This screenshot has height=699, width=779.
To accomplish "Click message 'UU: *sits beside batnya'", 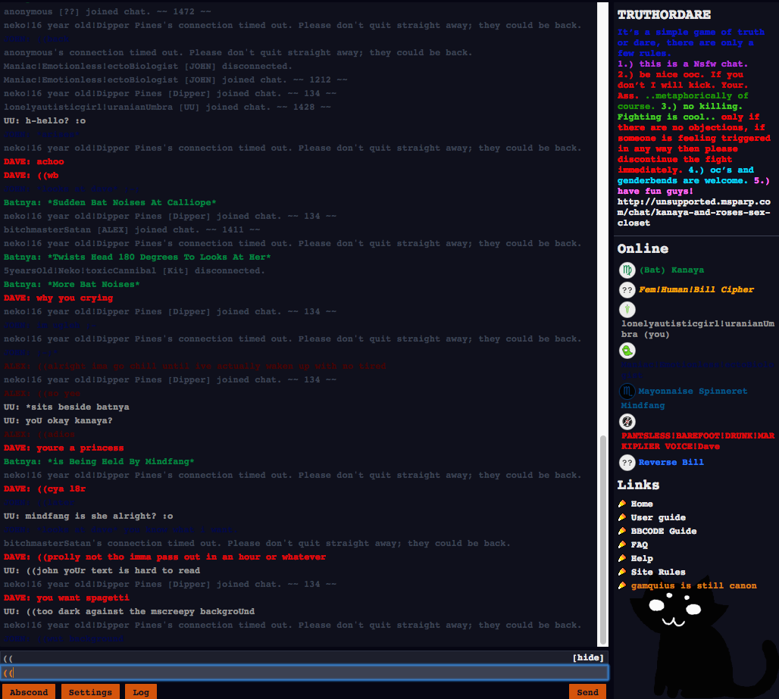I will (x=66, y=407).
